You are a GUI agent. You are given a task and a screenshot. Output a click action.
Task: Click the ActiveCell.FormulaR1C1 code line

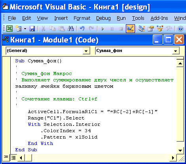(x=93, y=112)
